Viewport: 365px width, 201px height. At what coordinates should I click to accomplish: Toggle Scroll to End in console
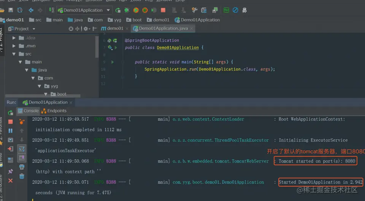(22, 158)
